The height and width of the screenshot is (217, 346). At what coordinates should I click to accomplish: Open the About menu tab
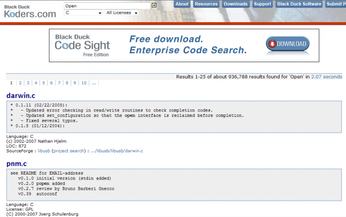(x=182, y=4)
